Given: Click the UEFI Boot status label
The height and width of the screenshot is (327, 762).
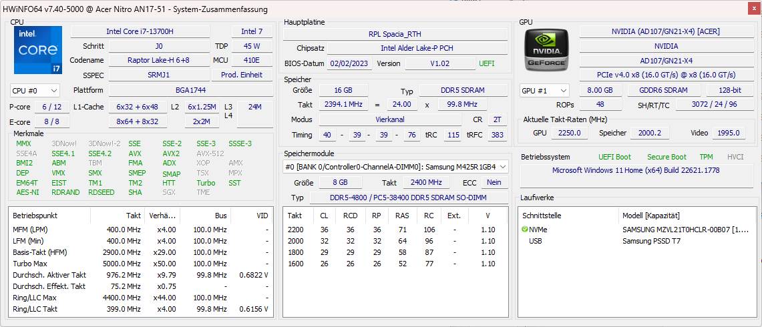Looking at the screenshot, I should 614,157.
